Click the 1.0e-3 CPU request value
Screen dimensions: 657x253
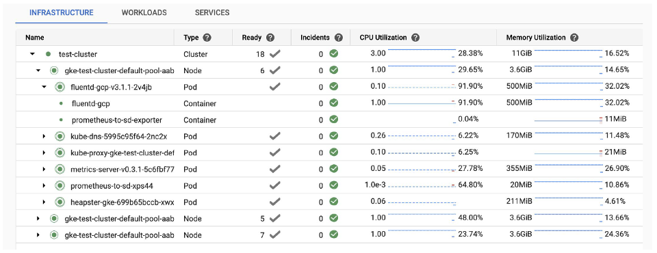[x=376, y=185]
